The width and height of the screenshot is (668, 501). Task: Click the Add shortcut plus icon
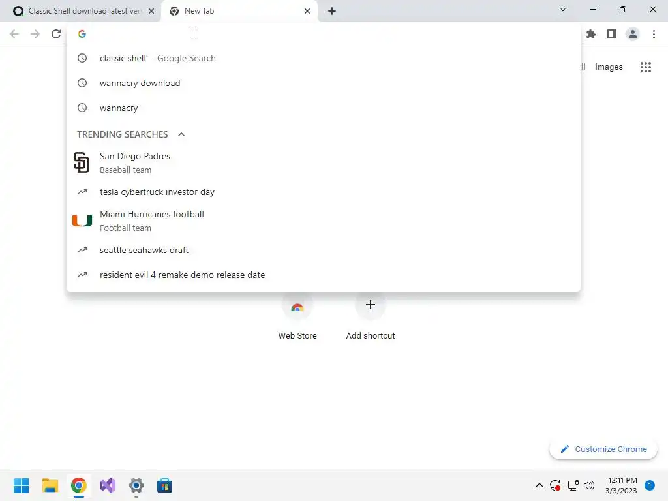pyautogui.click(x=371, y=305)
